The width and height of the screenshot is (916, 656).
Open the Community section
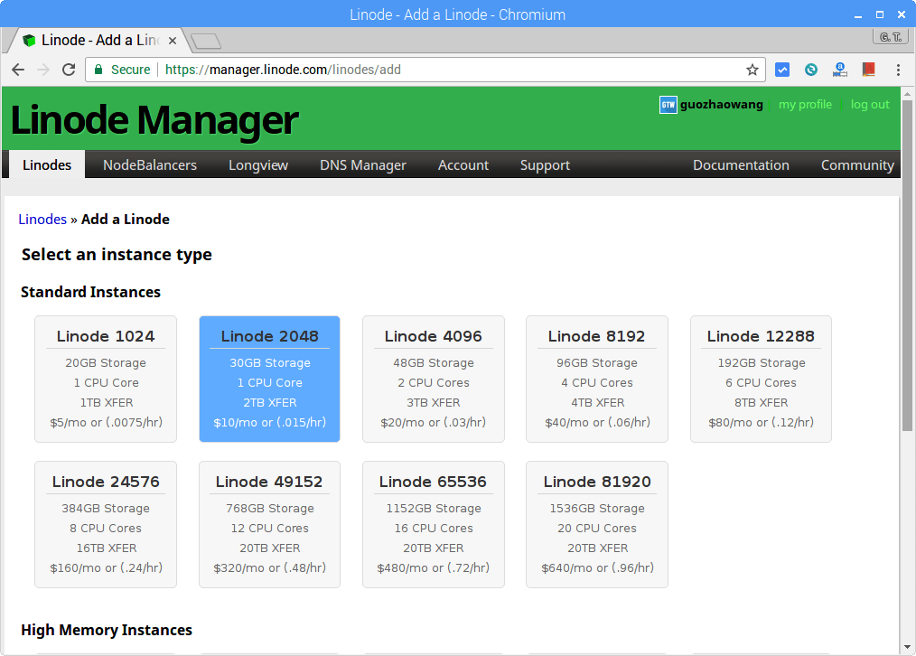click(x=856, y=164)
